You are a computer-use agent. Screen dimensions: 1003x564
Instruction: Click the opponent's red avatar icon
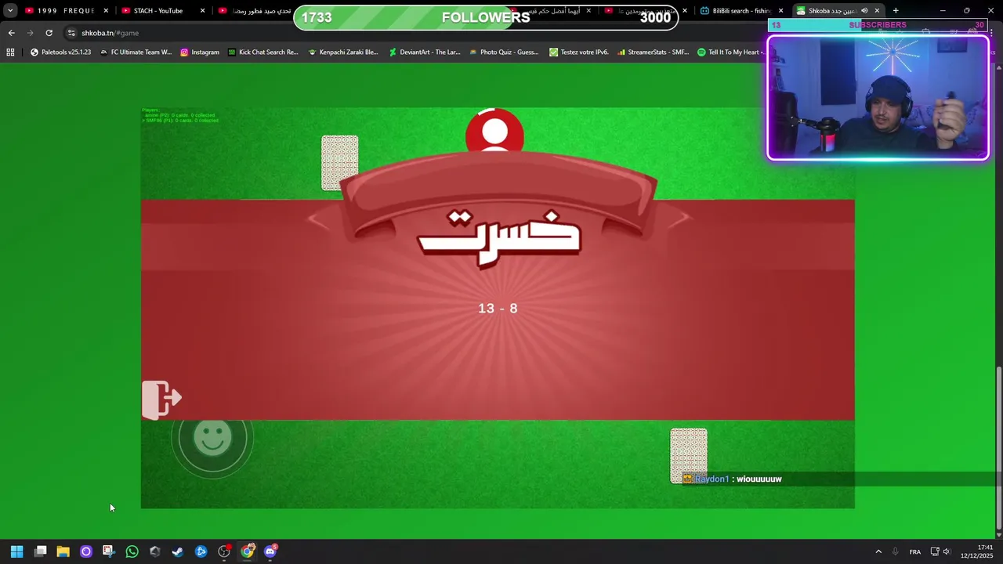coord(494,130)
